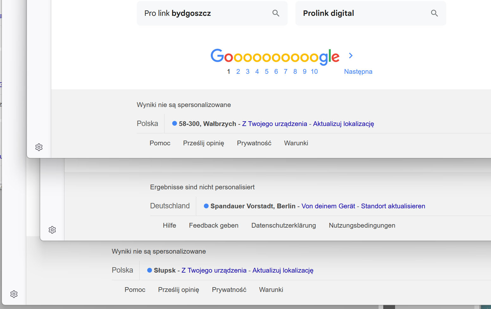Click the blue location dot beside Wałbrzych
This screenshot has height=309, width=491.
[x=174, y=123]
